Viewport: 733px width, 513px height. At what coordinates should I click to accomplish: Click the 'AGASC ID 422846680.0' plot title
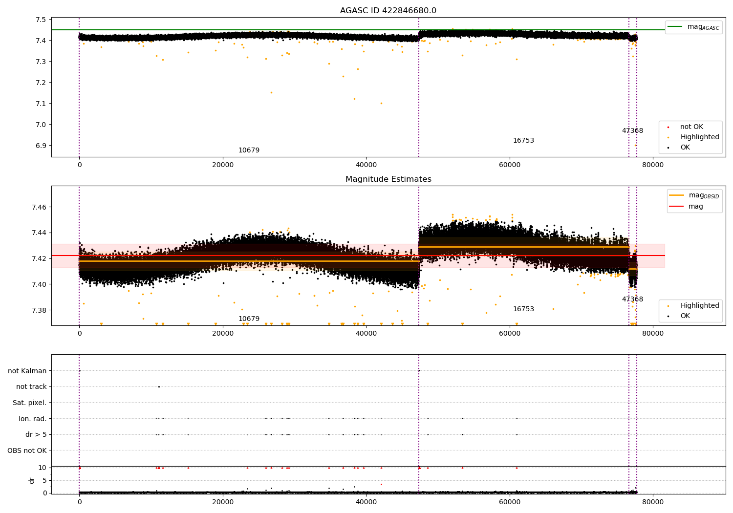tap(388, 11)
